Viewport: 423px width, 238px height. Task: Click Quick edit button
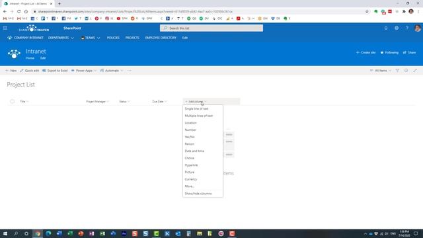(29, 71)
